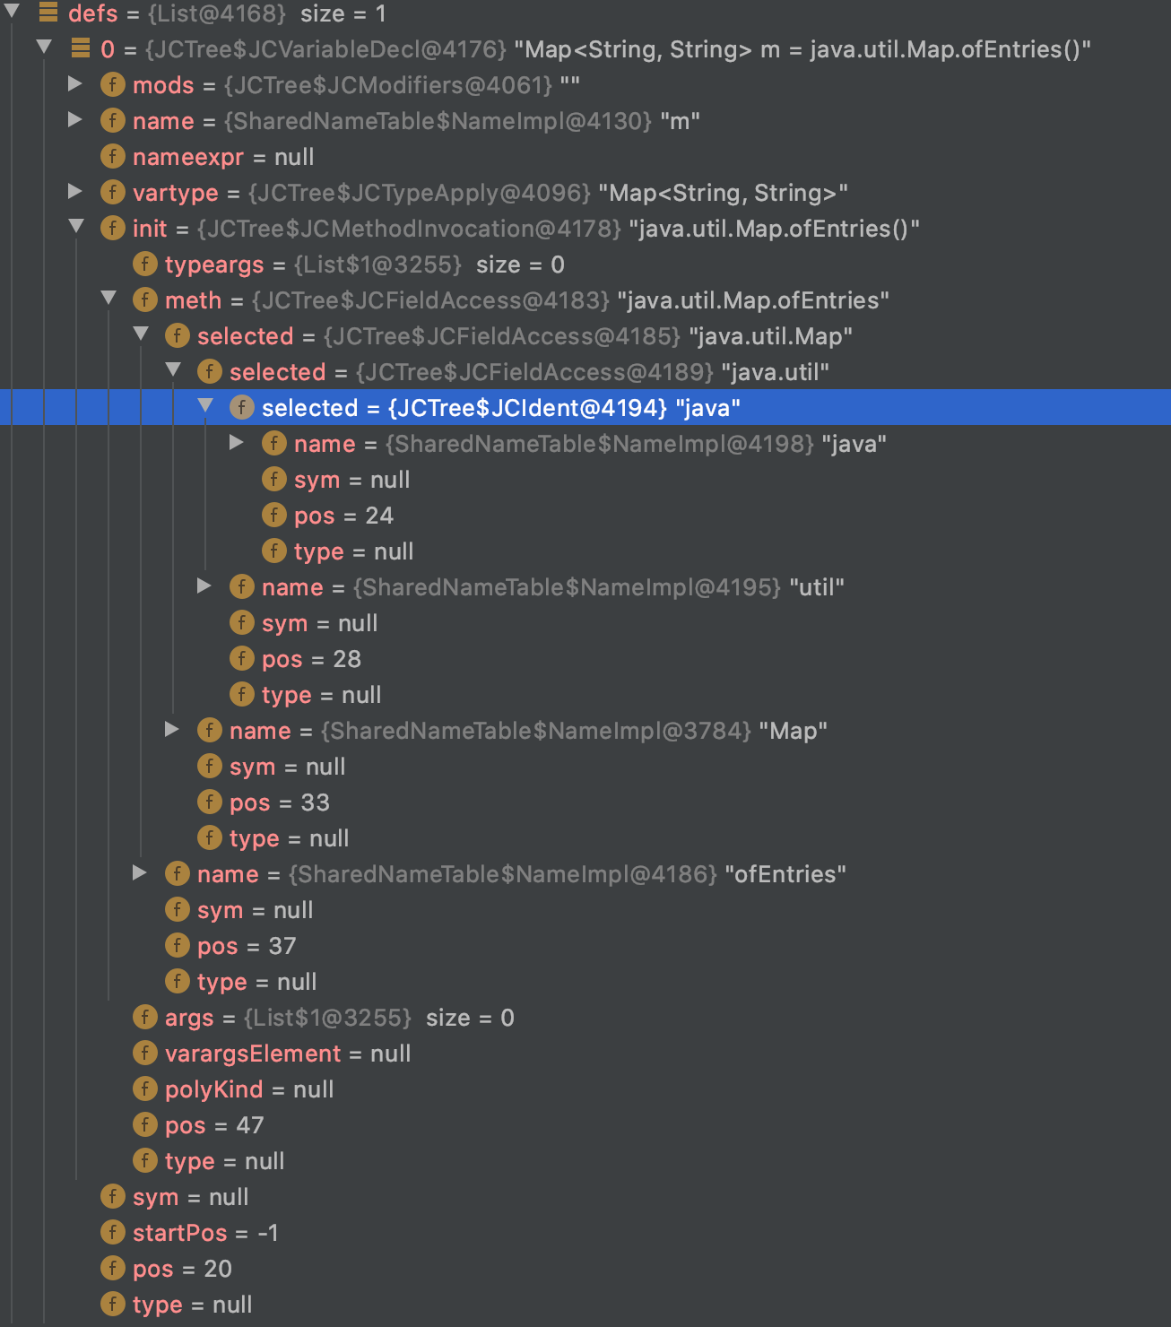Click field icon next to pos = 33
Viewport: 1171px width, 1327px height.
coord(210,802)
